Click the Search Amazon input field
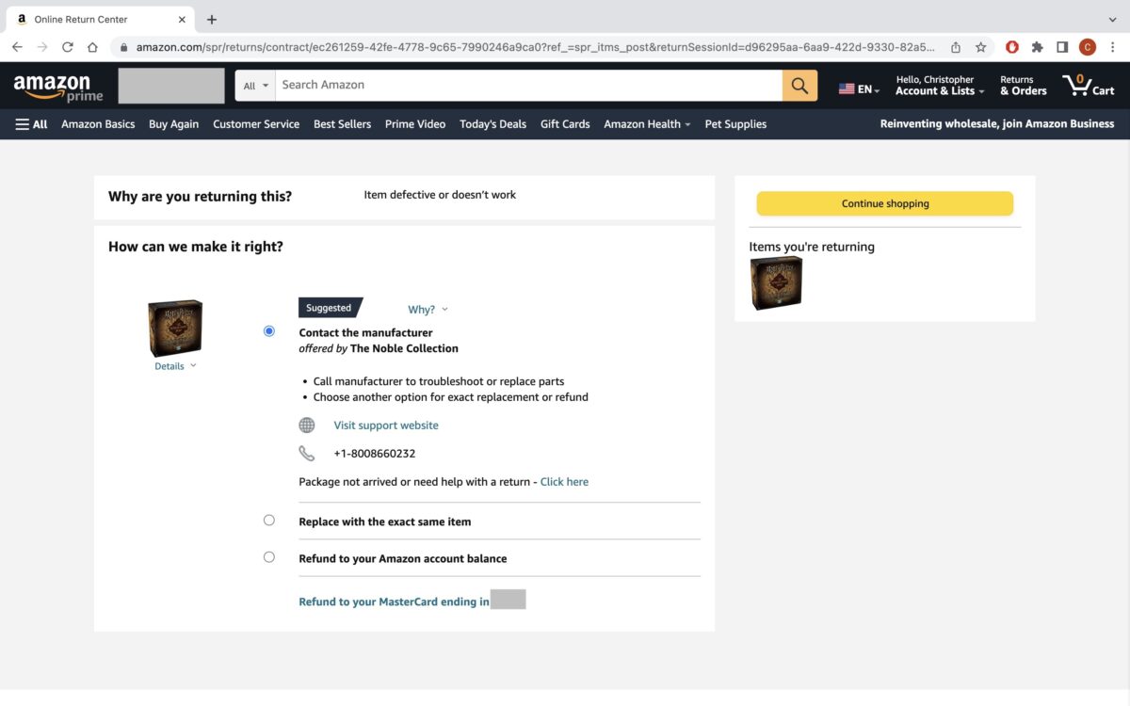The image size is (1130, 706). pos(528,86)
